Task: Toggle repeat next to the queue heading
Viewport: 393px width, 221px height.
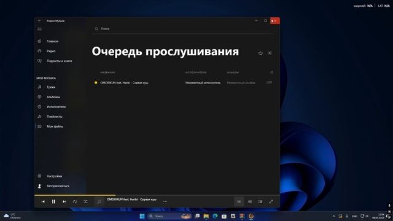Action: 260,53
